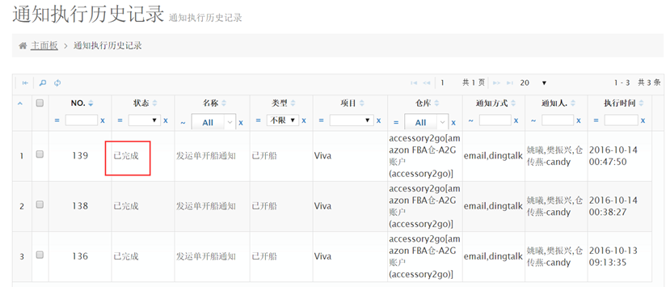Click the NO. cell showing 138
The image size is (670, 291).
tap(80, 206)
